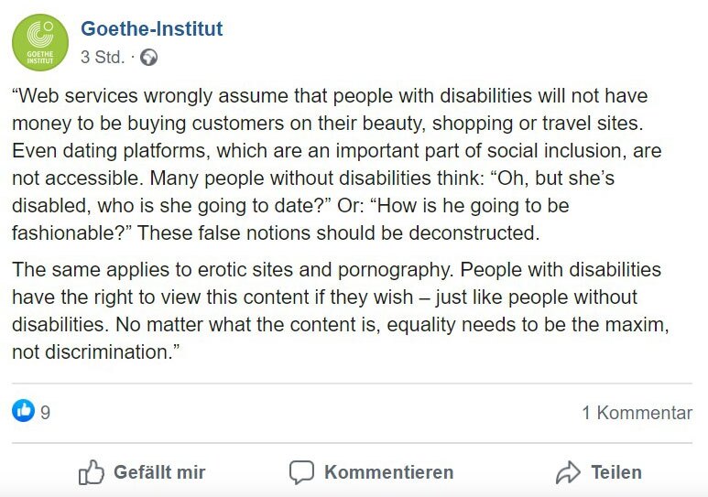Click the green Goethe-Institut logo avatar
Viewport: 708px width, 497px height.
[x=39, y=43]
